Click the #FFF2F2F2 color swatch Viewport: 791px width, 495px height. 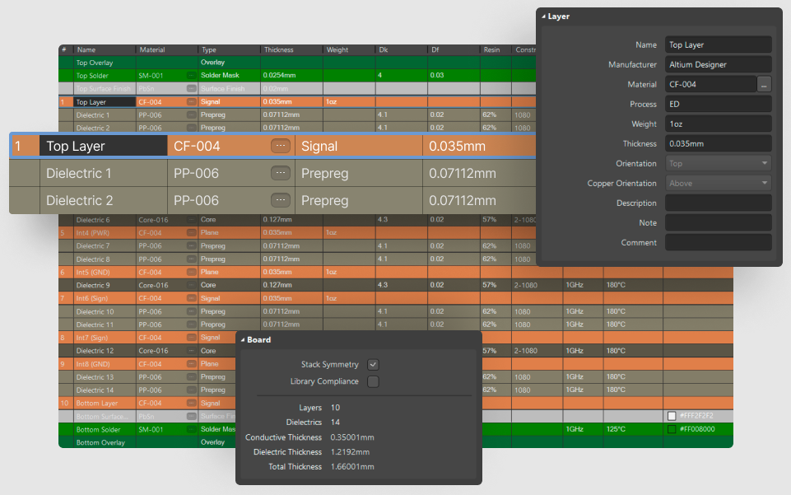point(672,416)
